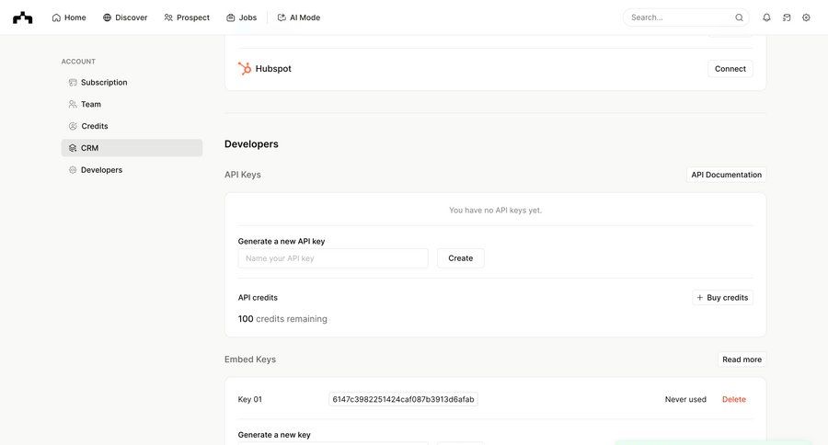Go to the Prospect section
828x445 pixels.
tap(187, 17)
